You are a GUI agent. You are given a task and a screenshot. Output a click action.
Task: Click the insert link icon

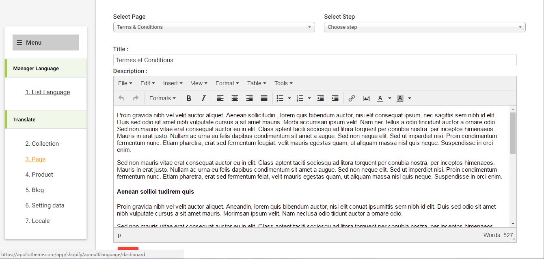[x=352, y=98]
